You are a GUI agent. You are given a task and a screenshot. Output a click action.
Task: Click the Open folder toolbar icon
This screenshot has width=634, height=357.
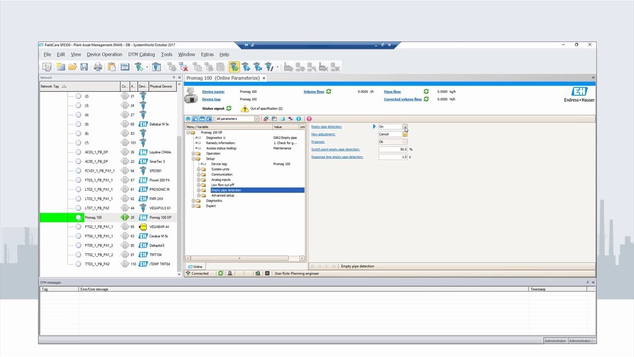pos(72,67)
